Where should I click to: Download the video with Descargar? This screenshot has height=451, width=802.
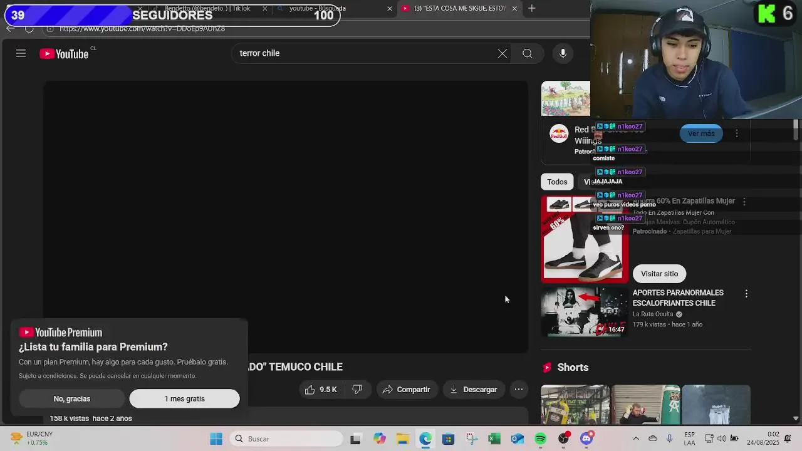coord(473,389)
